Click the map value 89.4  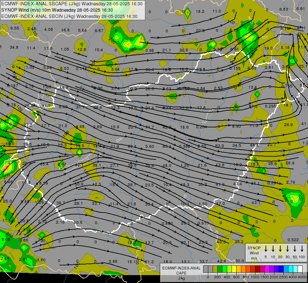[x=132, y=146]
